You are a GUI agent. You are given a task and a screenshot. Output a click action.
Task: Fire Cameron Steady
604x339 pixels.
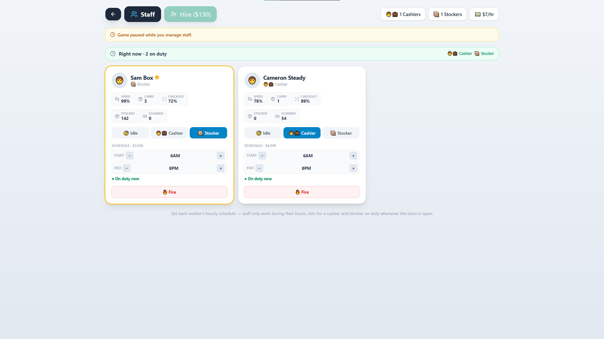[302, 192]
